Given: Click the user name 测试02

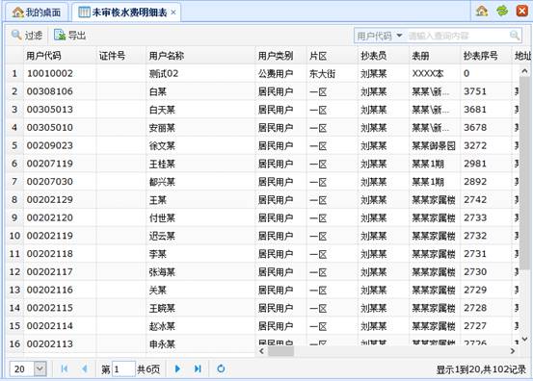Looking at the screenshot, I should 164,73.
